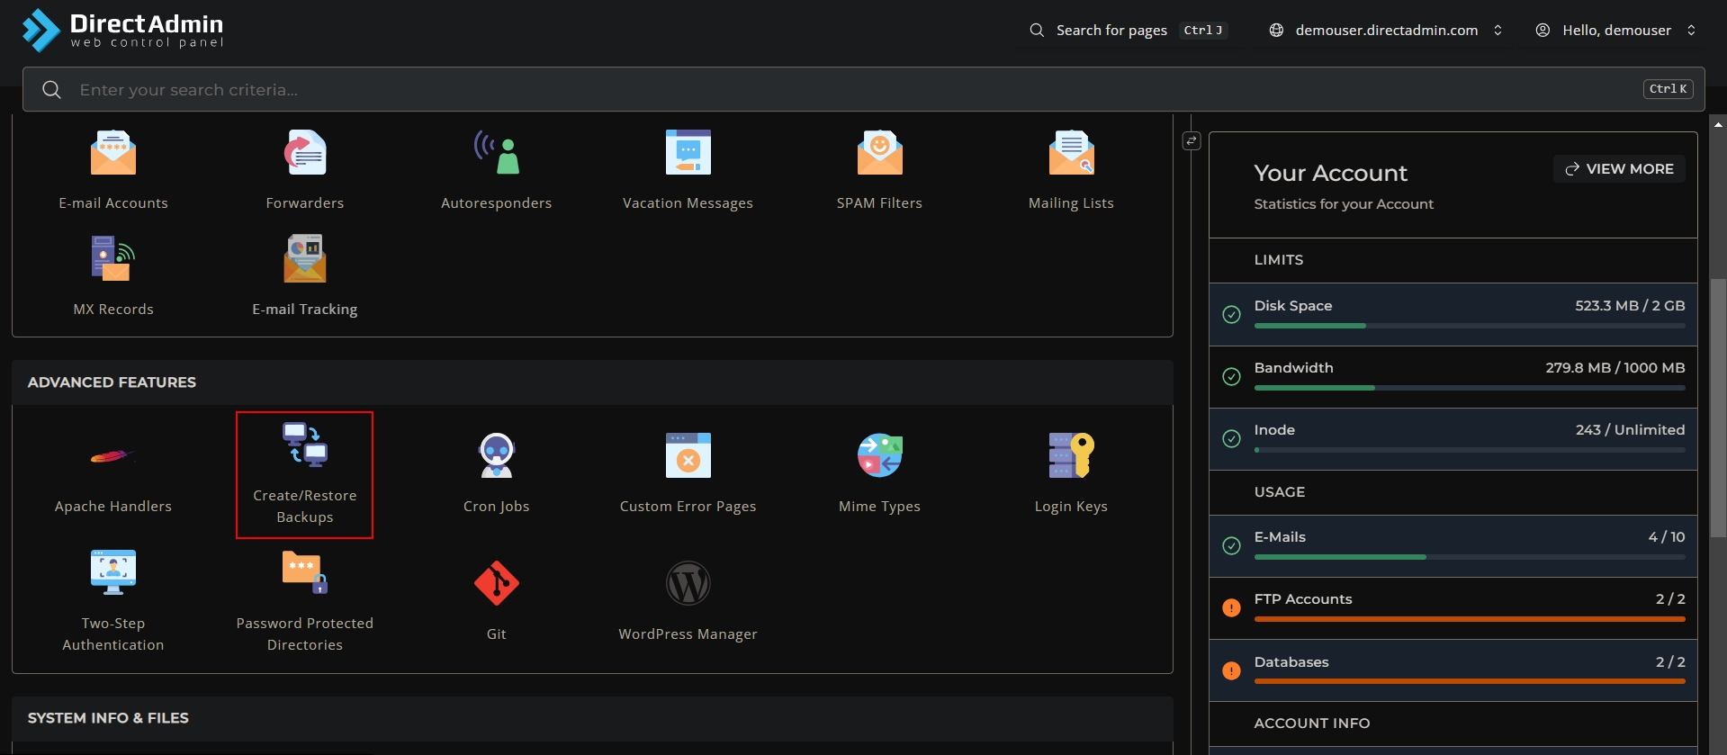Open Apache Handlers
The width and height of the screenshot is (1727, 755).
point(112,456)
